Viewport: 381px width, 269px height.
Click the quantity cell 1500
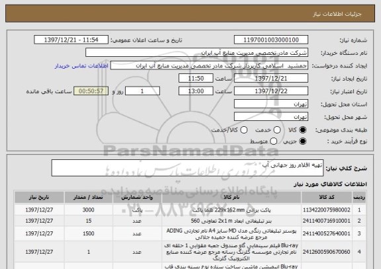pos(88,233)
